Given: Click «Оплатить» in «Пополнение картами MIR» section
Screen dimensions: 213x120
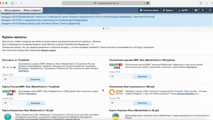Looking at the screenshot, I should click(x=142, y=76).
